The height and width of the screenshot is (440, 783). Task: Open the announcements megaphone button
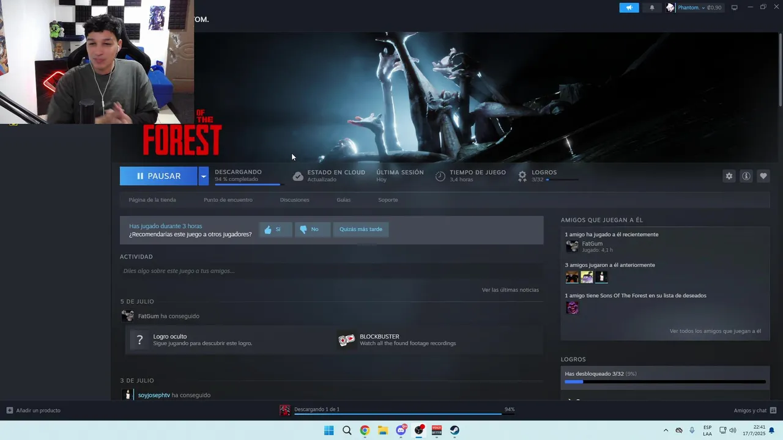pyautogui.click(x=629, y=7)
